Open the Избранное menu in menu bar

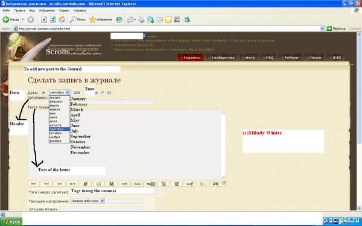pyautogui.click(x=47, y=11)
